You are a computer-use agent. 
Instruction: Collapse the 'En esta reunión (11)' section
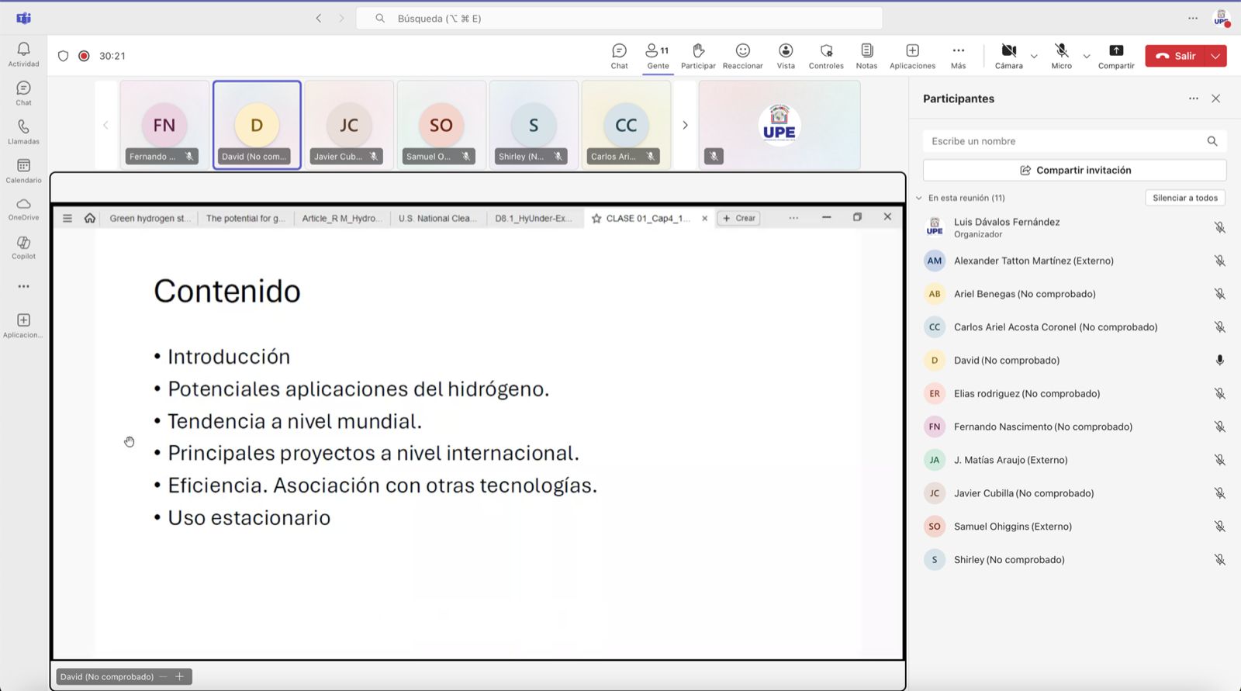click(919, 198)
